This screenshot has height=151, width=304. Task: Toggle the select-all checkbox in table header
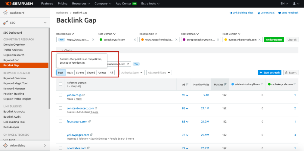coord(60,84)
